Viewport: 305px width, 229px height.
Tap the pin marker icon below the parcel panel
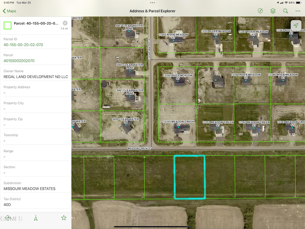[x=36, y=218]
